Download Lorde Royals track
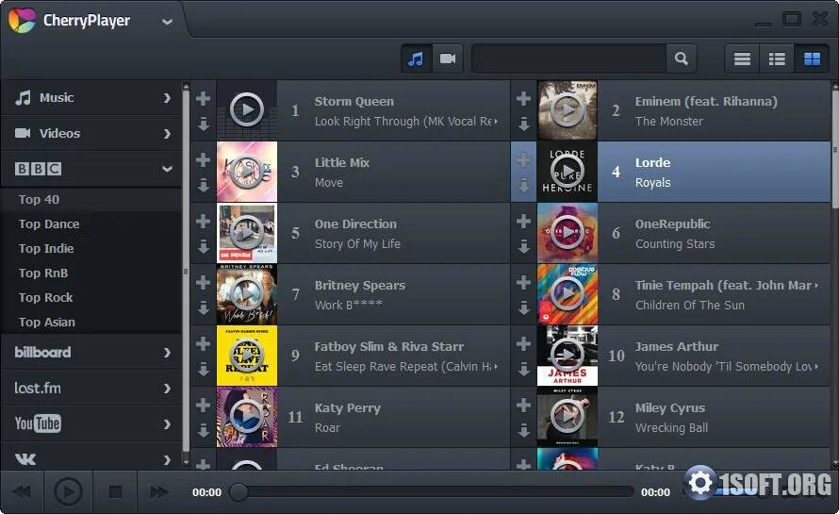This screenshot has width=839, height=514. (524, 185)
